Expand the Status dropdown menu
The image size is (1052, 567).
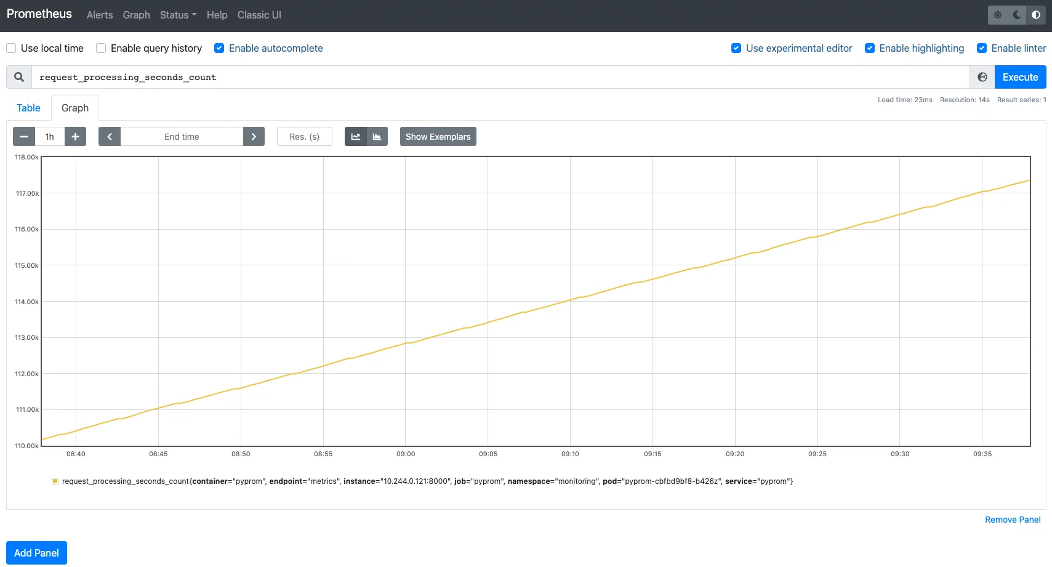(178, 15)
